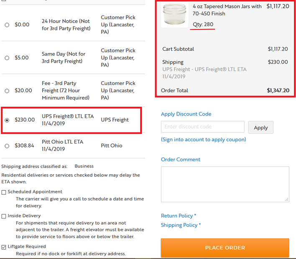Select the $5.00 Same Day pickup option
Viewport: 296px width, 259px height.
click(7, 58)
